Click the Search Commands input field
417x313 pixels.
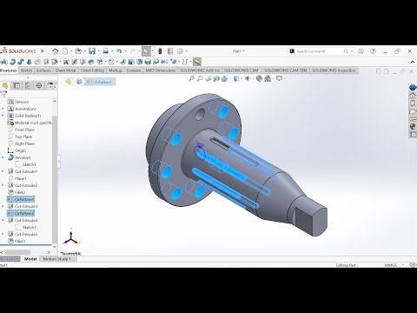click(320, 51)
